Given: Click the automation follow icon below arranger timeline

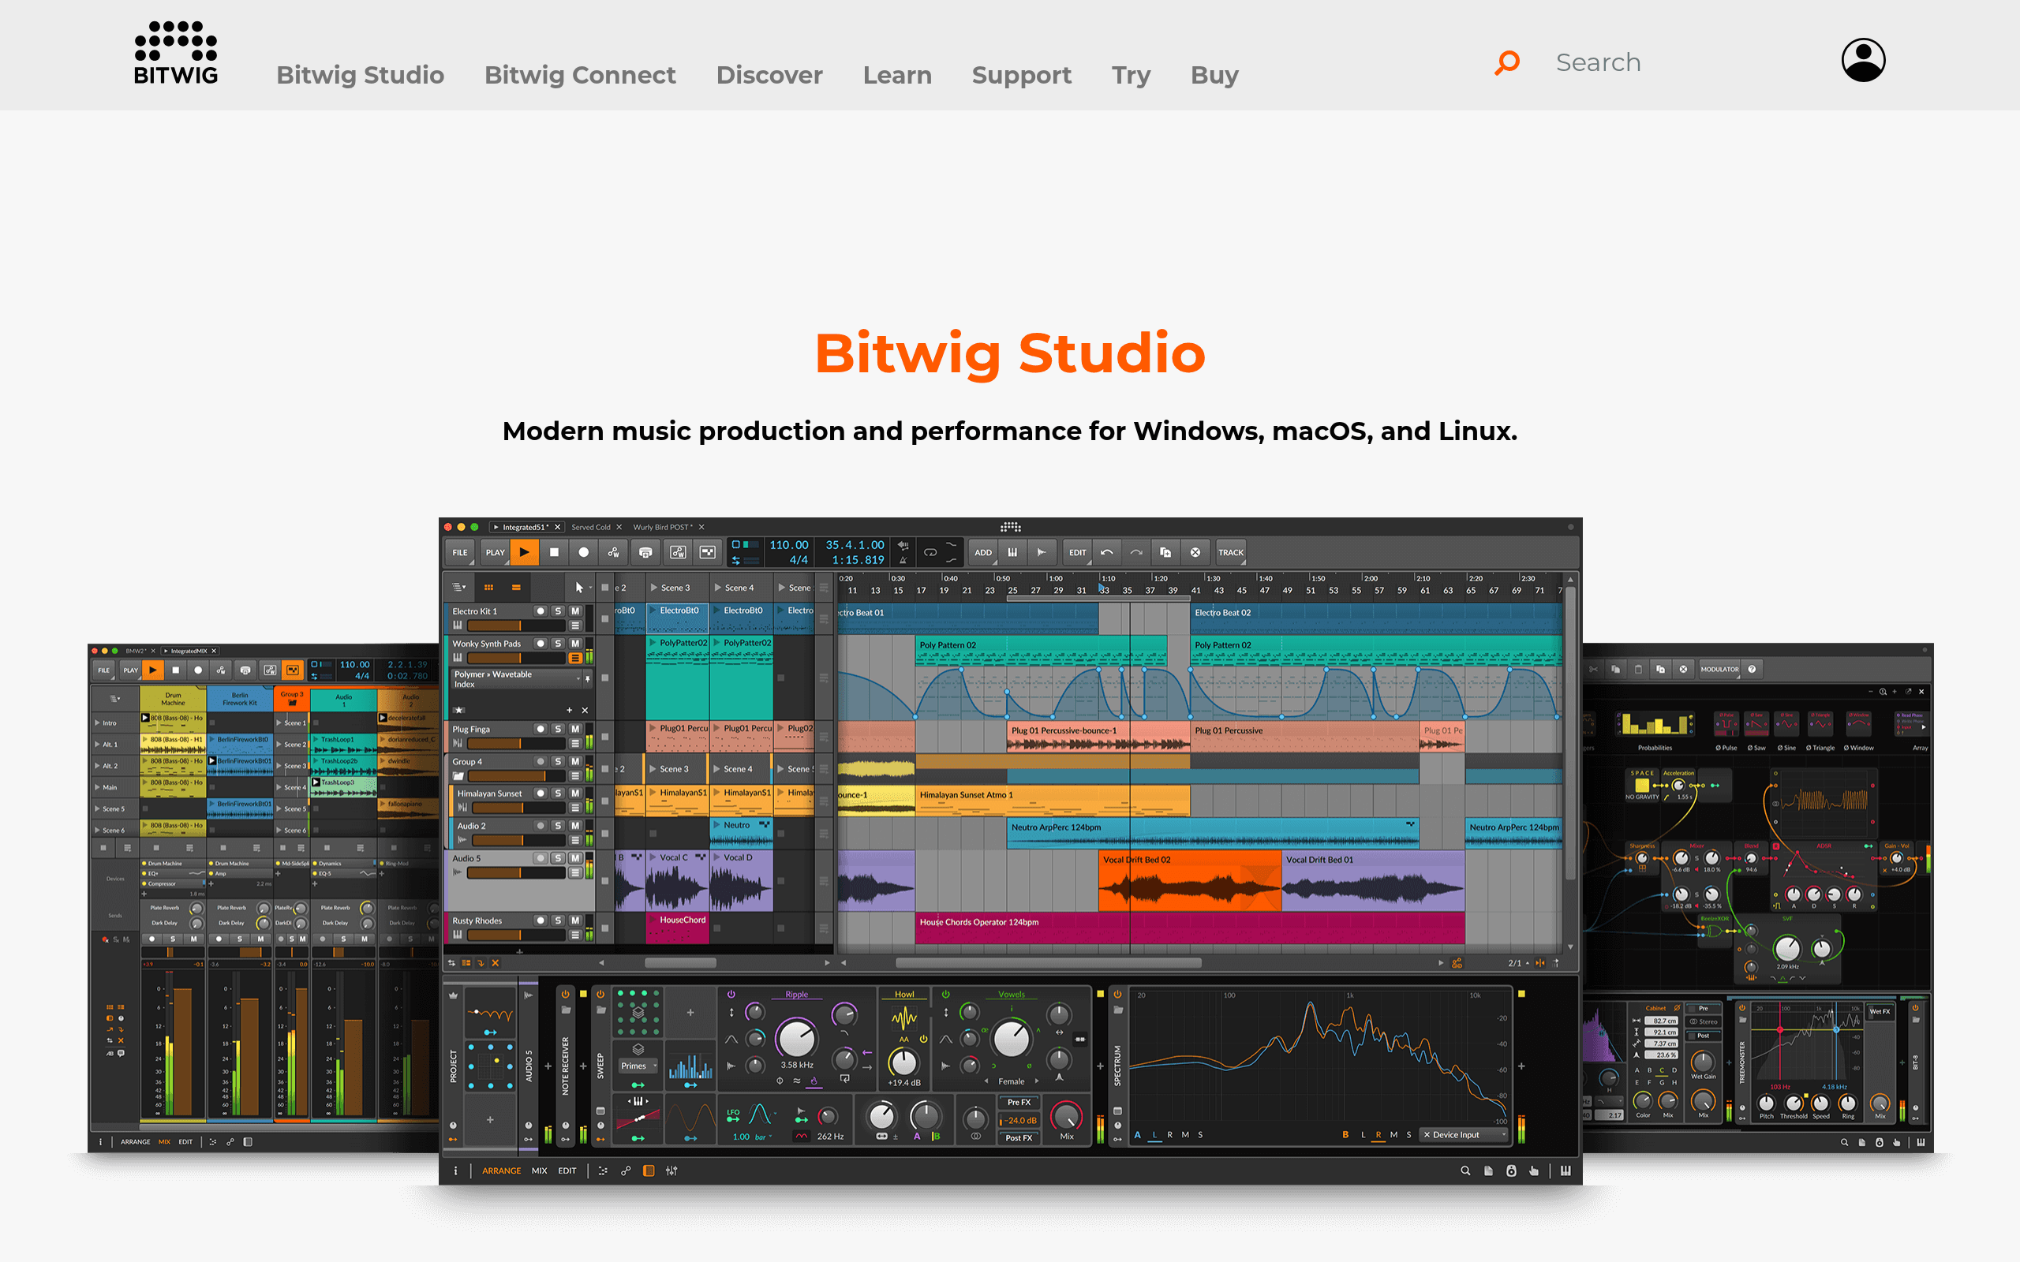Looking at the screenshot, I should [1457, 962].
